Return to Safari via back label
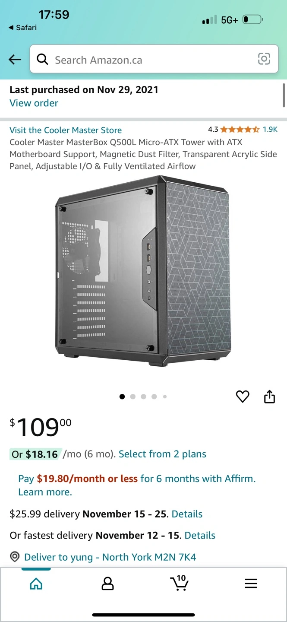 [22, 28]
